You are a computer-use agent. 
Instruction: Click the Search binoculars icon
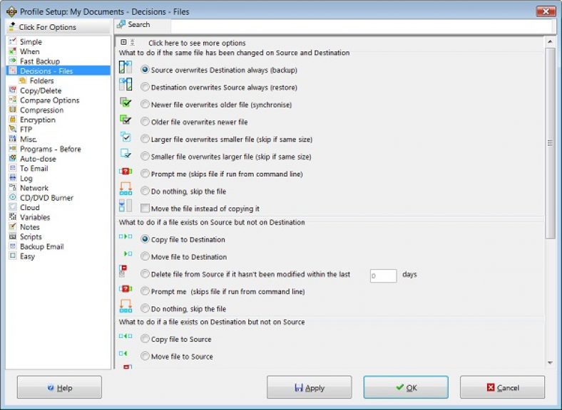(121, 24)
